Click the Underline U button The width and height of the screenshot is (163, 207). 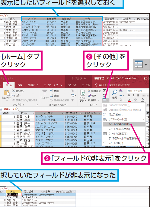pos(138,95)
